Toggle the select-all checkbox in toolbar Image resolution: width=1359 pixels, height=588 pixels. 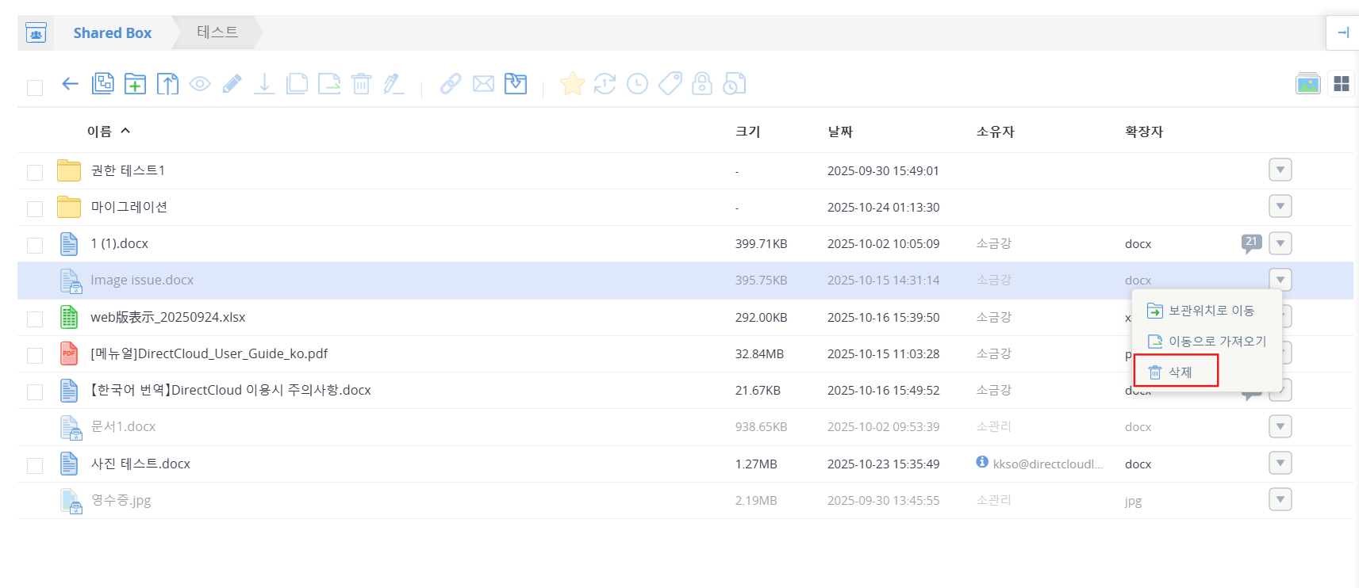click(x=35, y=87)
